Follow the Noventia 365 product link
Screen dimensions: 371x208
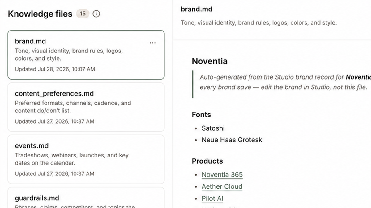tap(222, 175)
